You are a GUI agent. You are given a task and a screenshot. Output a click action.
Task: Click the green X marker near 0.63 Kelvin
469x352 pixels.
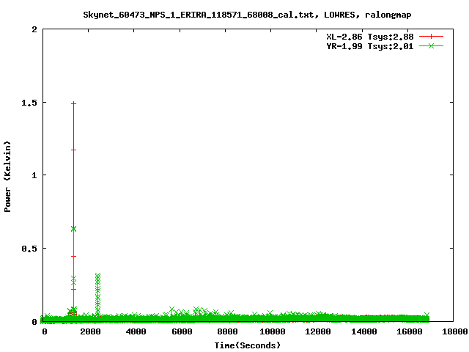[73, 229]
